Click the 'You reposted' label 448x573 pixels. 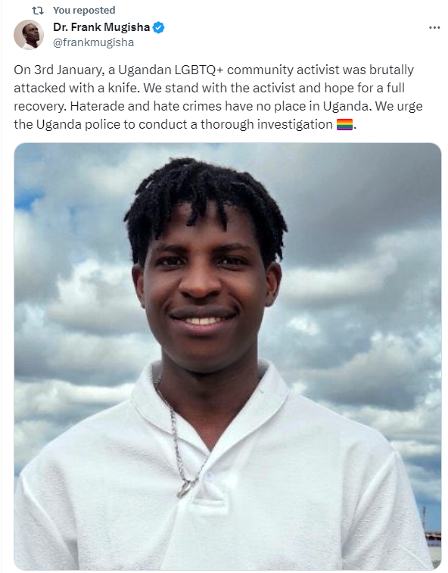84,11
